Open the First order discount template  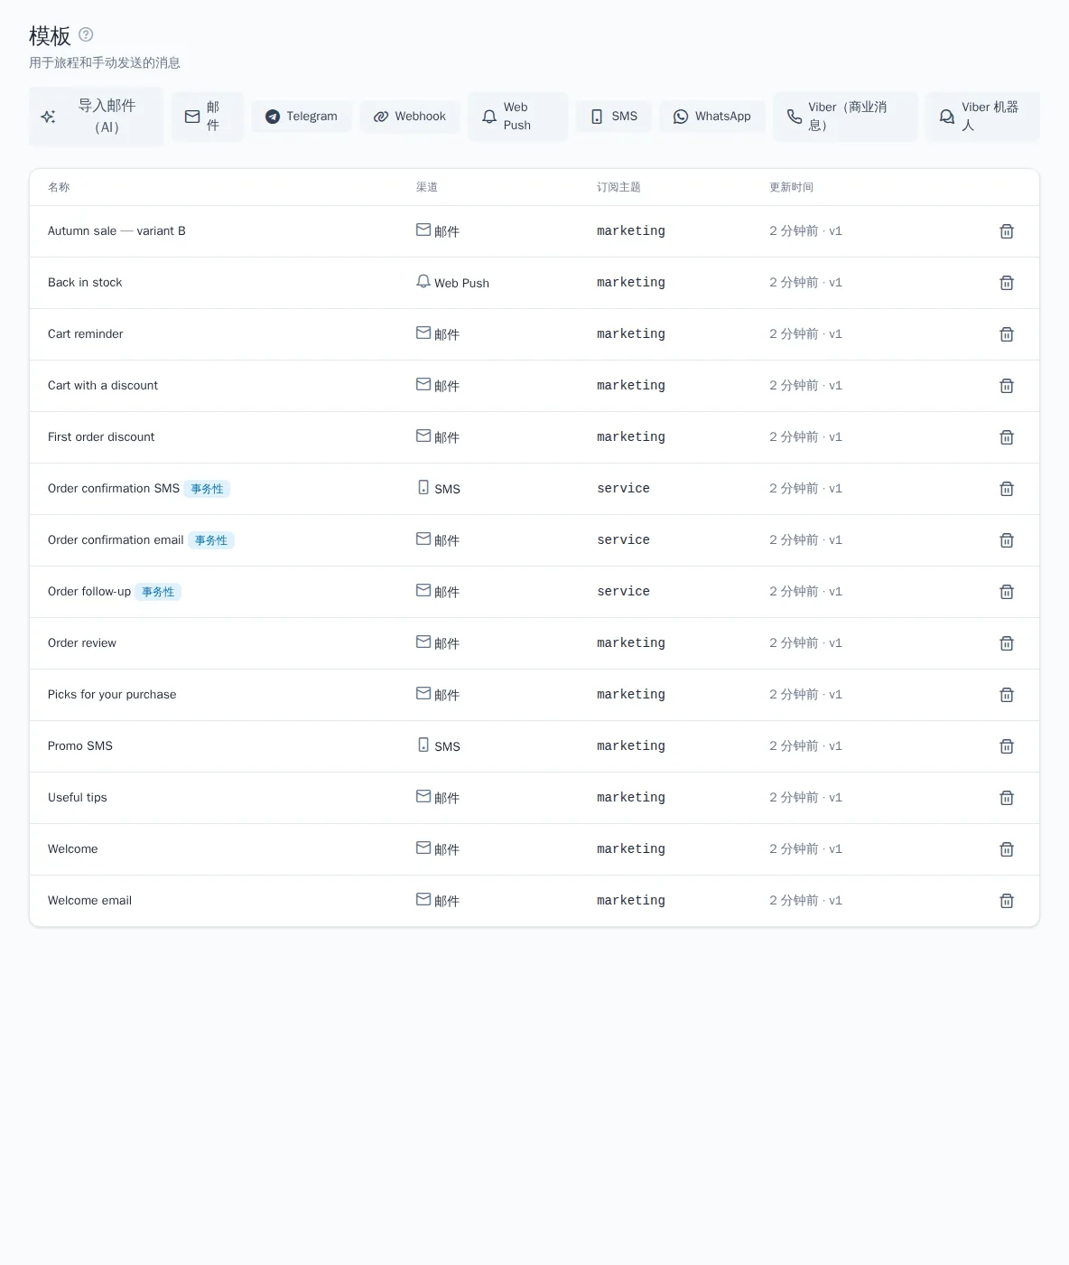coord(101,437)
